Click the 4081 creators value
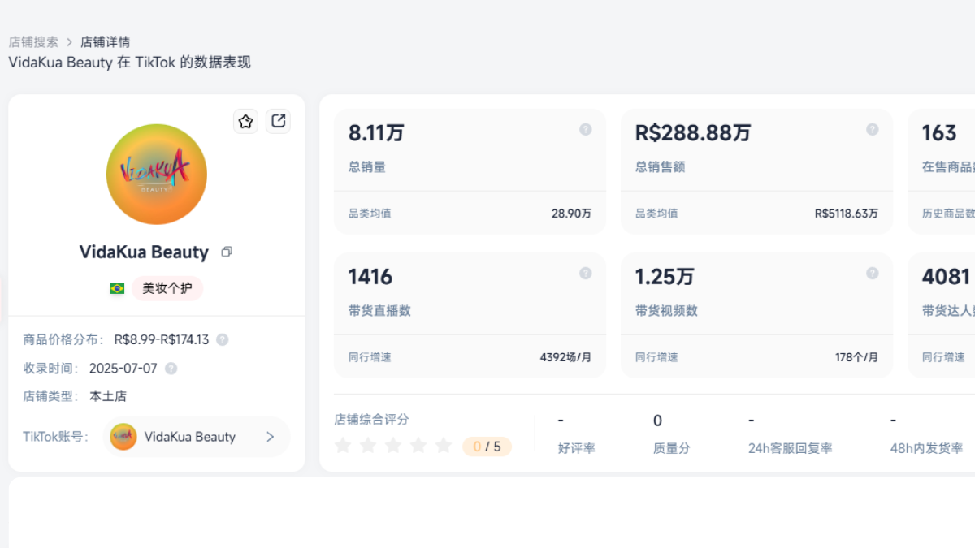 click(x=947, y=277)
